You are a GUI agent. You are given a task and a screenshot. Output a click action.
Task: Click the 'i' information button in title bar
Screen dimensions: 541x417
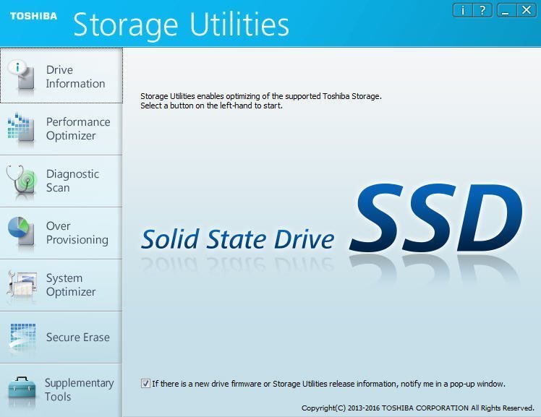(462, 10)
